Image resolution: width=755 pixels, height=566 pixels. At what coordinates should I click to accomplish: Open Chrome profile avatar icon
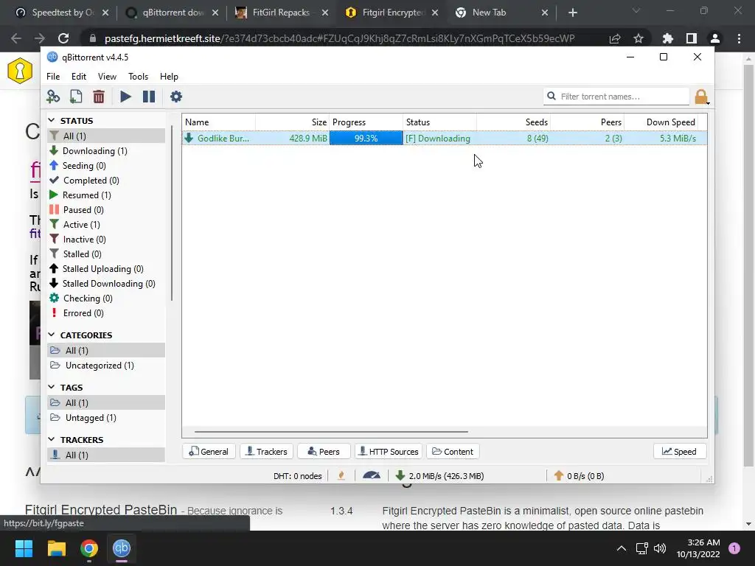click(x=715, y=38)
